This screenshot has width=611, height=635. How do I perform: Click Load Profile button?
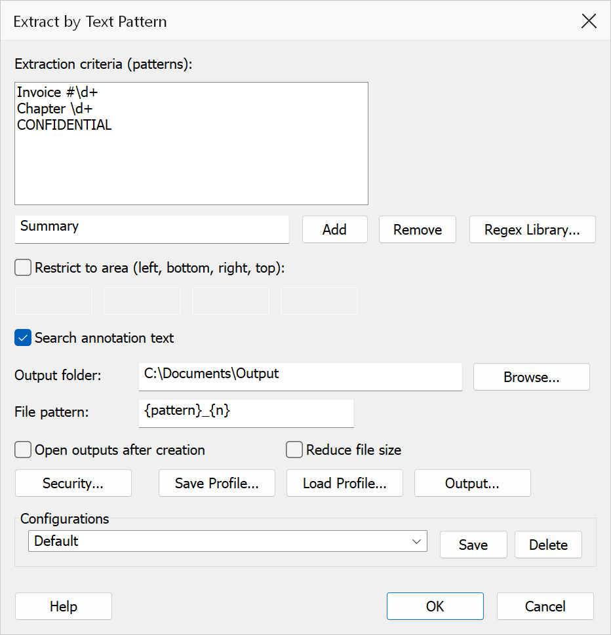345,483
